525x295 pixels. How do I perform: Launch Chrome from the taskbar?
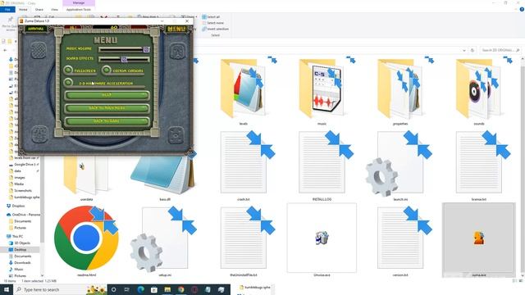pyautogui.click(x=181, y=289)
